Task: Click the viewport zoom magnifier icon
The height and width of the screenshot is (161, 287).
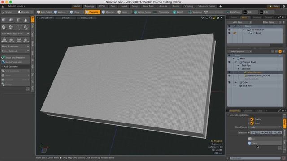Action: pyautogui.click(x=211, y=18)
